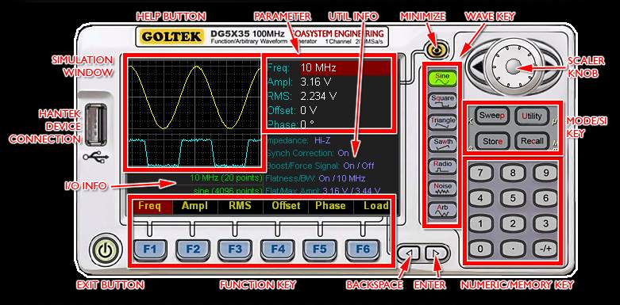
Task: Click the center of the scaler knob
Action: click(x=513, y=66)
